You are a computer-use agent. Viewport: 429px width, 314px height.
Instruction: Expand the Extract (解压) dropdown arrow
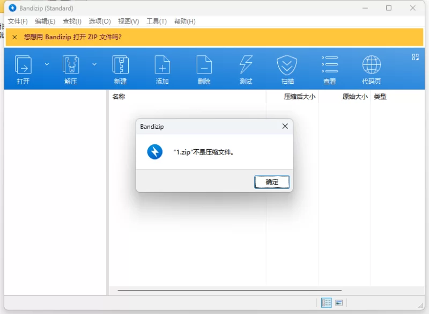pos(94,64)
